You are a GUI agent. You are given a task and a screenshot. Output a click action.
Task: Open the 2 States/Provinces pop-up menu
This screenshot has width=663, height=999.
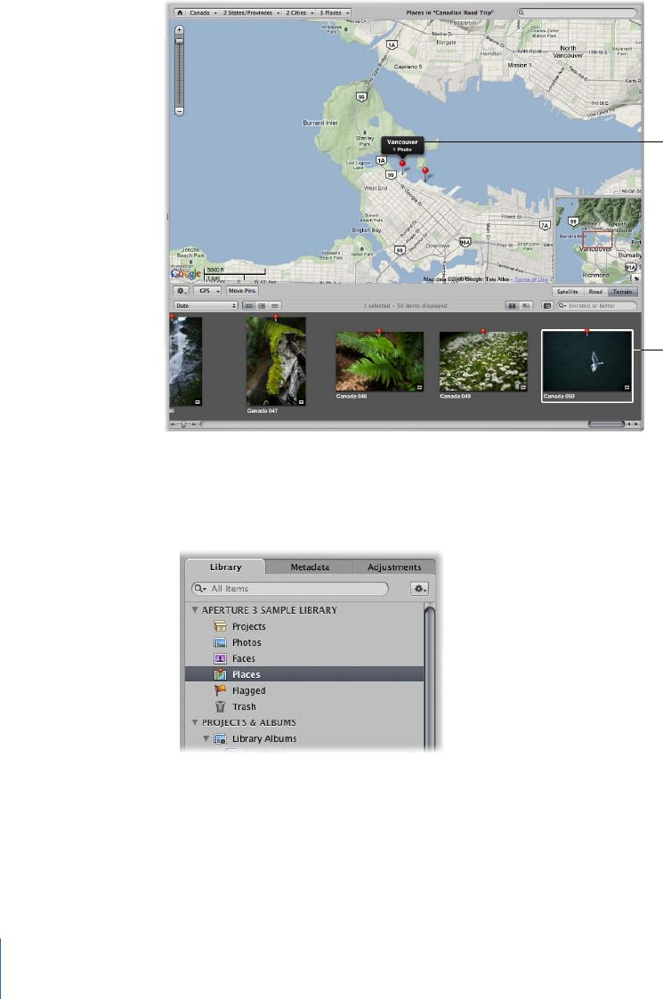click(x=251, y=12)
